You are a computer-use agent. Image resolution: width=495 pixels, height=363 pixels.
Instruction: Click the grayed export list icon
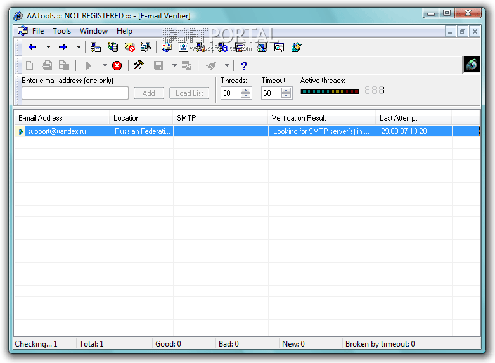click(186, 65)
